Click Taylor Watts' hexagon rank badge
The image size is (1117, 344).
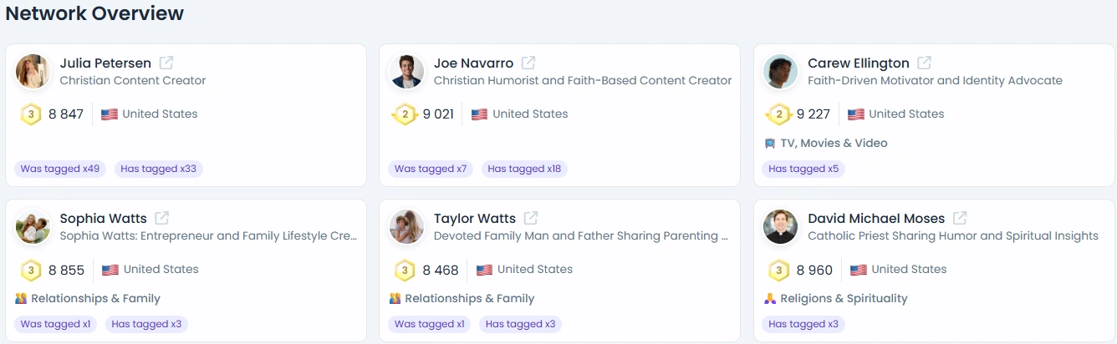[405, 270]
